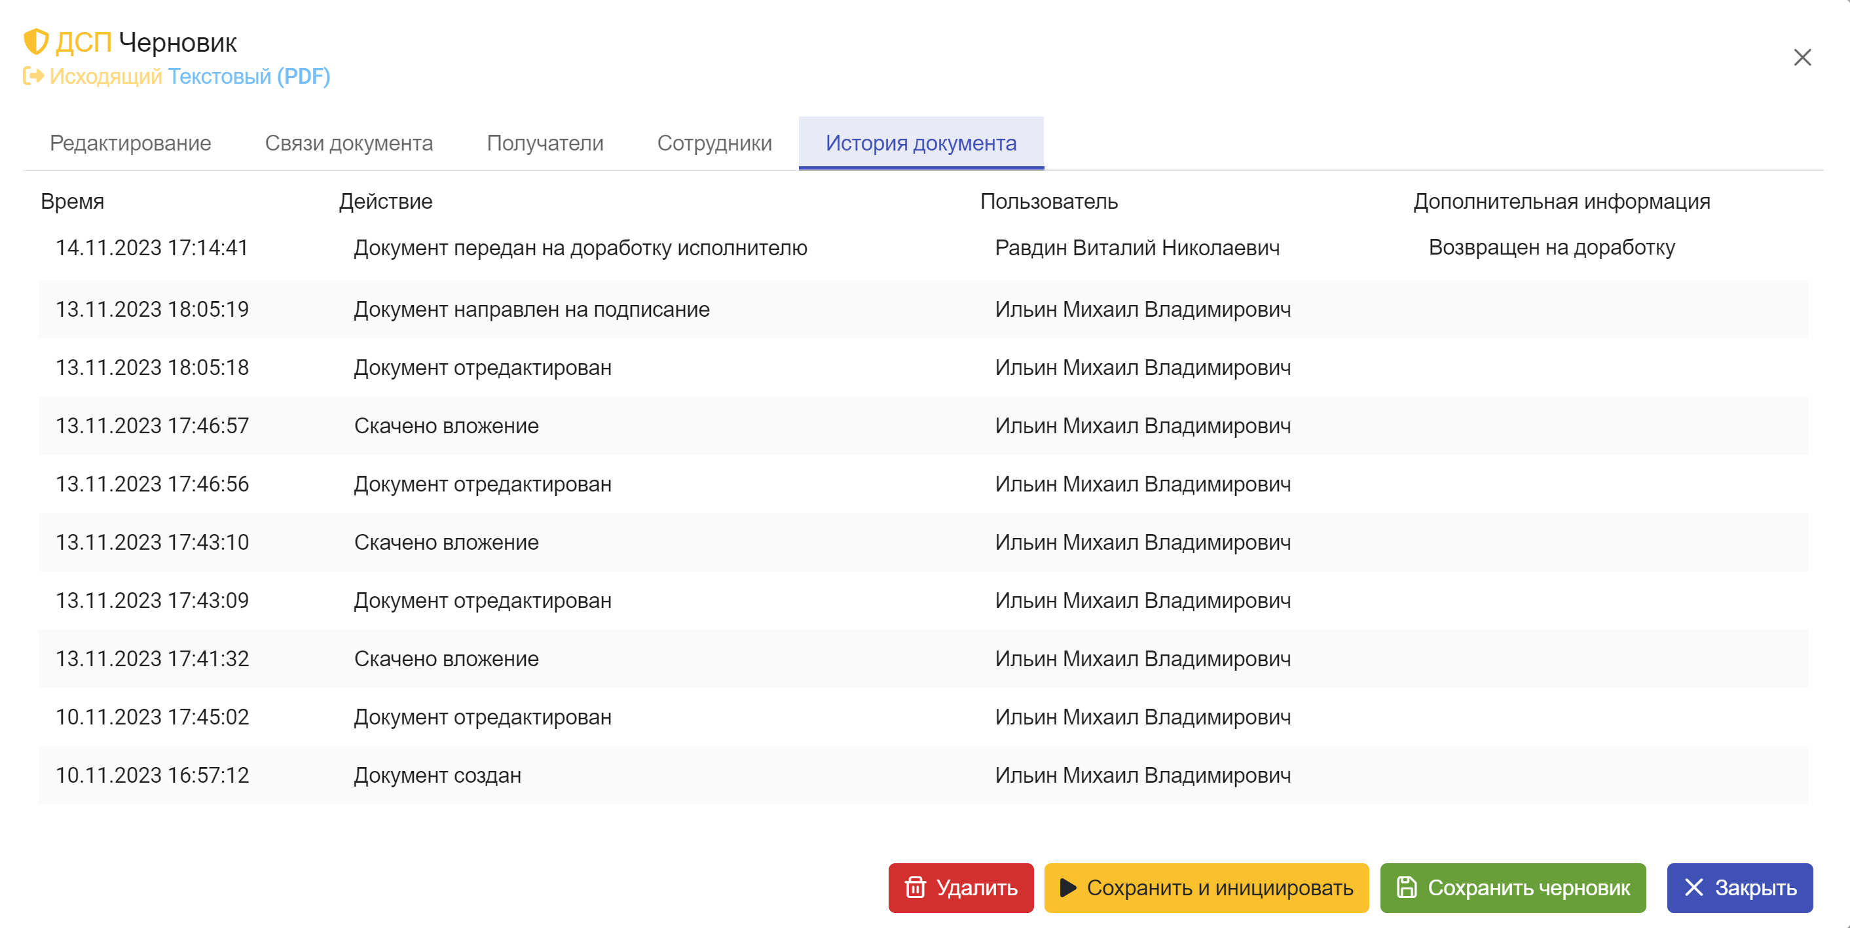Click the trash icon on Удалить button

(915, 888)
